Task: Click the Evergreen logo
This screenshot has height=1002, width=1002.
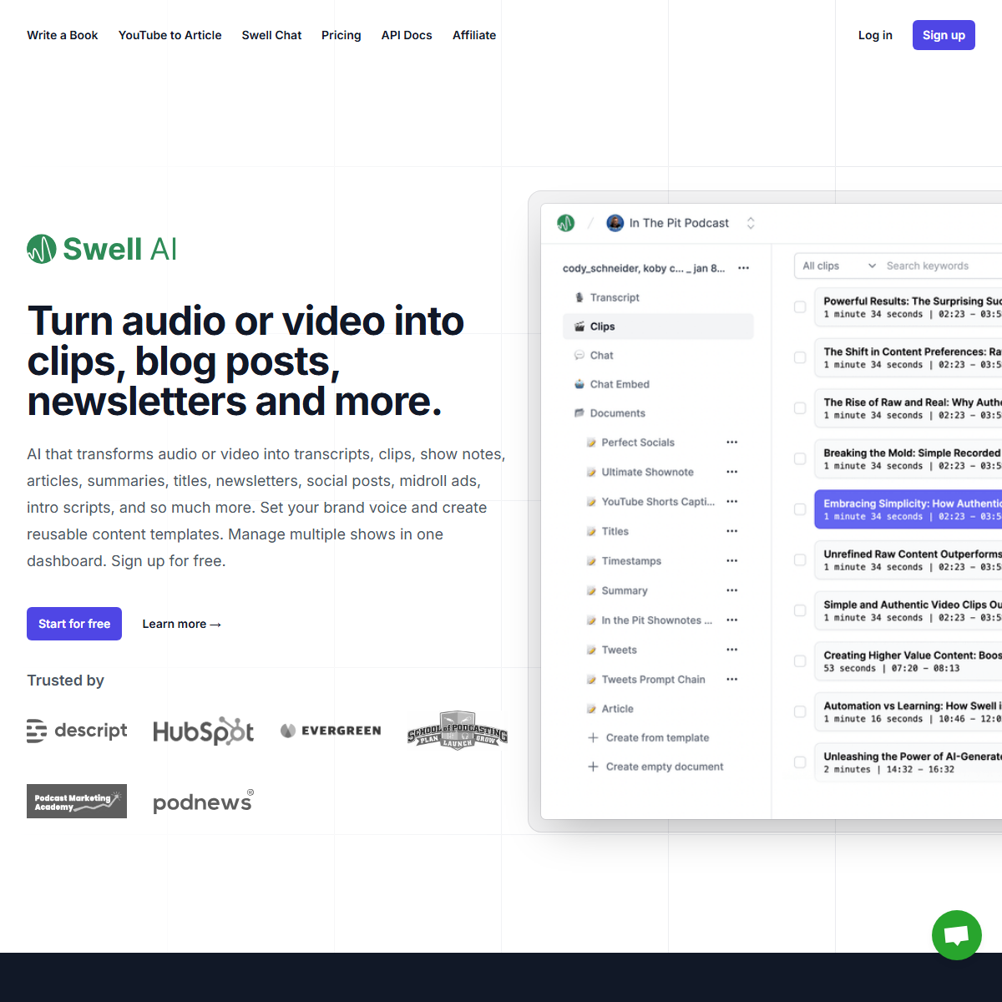Action: [x=331, y=731]
